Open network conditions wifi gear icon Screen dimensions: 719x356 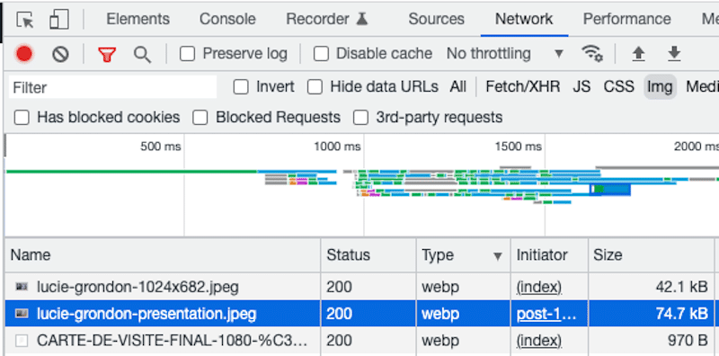(x=592, y=54)
